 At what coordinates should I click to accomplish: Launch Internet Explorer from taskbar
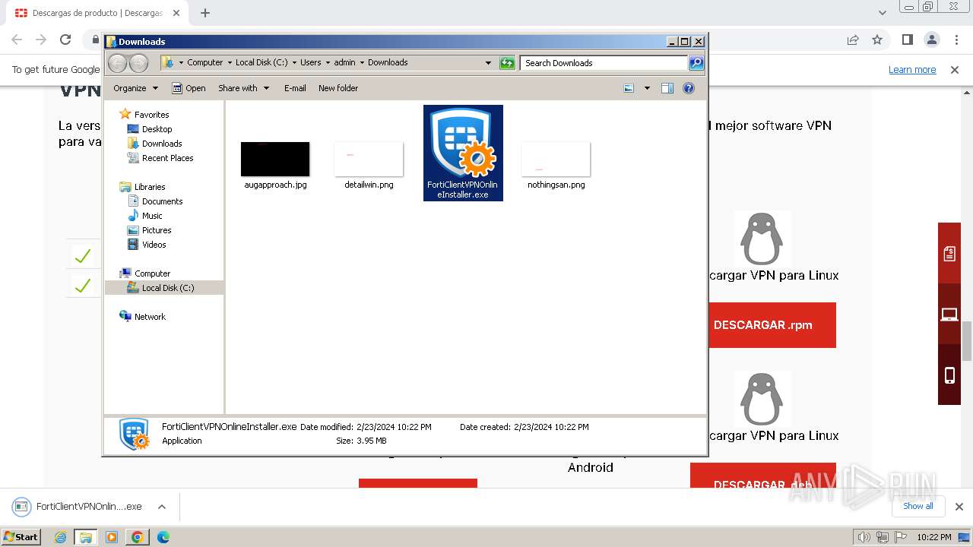[61, 537]
